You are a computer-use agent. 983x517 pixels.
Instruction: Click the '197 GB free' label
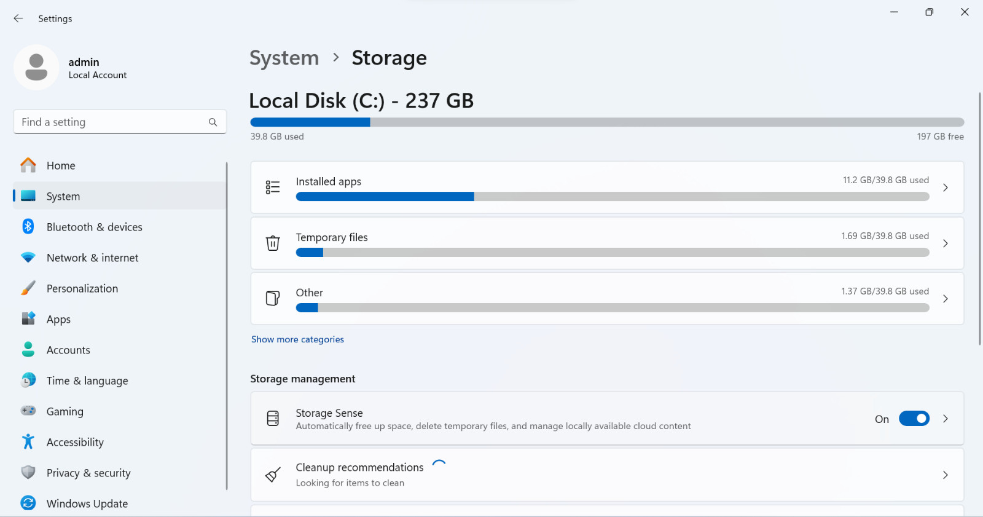(940, 136)
